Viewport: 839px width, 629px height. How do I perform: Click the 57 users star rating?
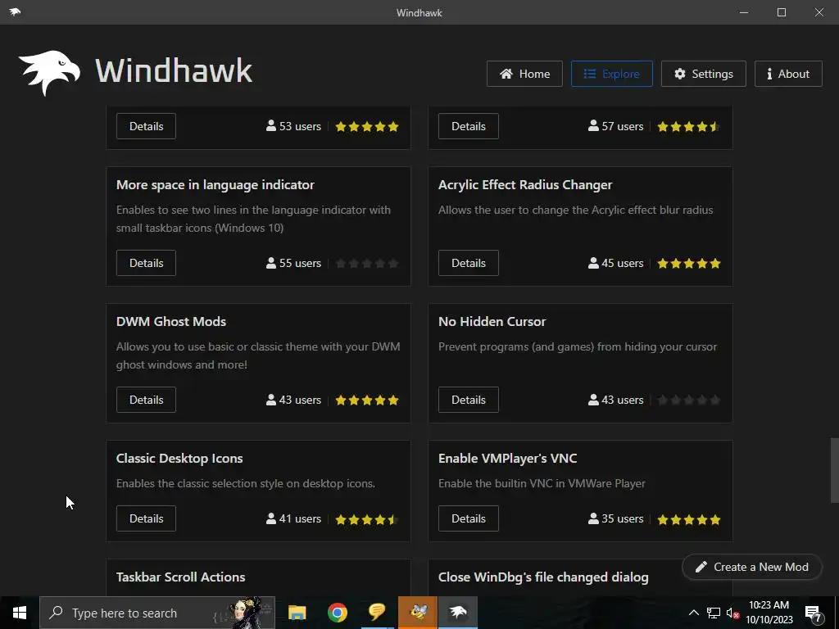pos(688,127)
